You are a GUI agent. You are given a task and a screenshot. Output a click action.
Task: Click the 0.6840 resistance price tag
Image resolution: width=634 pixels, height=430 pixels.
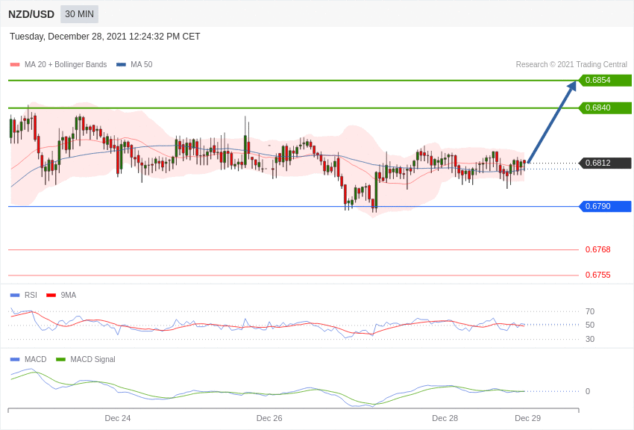[x=605, y=107]
